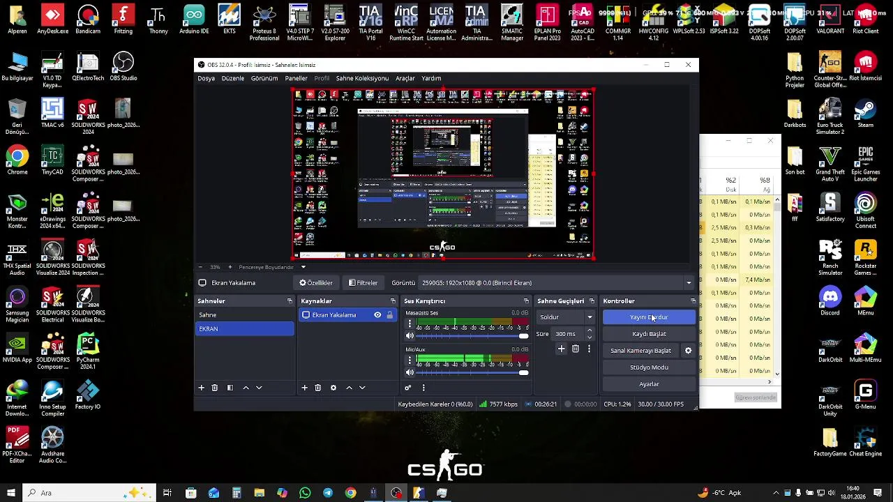Screen dimensions: 893x502
Task: Click the Süre 300 ms duration field
Action: click(569, 334)
